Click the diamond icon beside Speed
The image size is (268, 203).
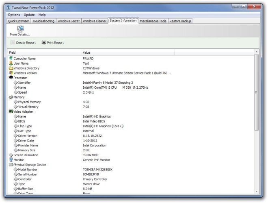(x=16, y=92)
